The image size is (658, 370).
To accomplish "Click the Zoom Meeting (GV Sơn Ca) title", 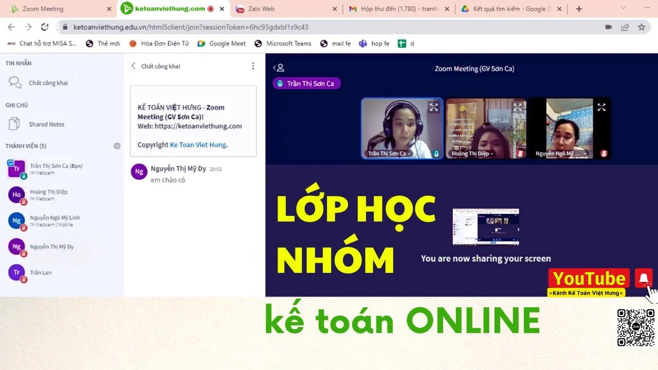I will point(474,68).
